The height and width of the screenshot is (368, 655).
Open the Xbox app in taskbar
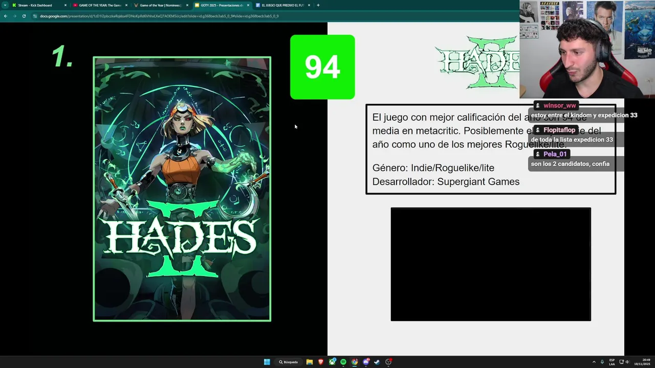click(x=332, y=362)
